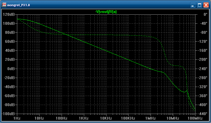Screen dimensions: 211x123
Task: Click the -240° phase axis label
Action: pyautogui.click(x=202, y=69)
